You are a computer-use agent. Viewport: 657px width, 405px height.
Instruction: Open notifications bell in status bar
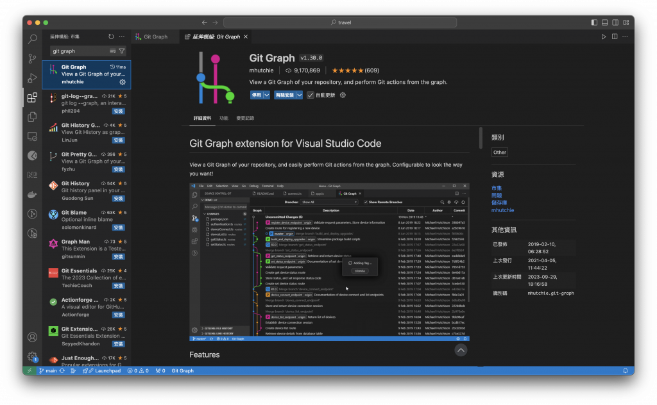pyautogui.click(x=626, y=370)
